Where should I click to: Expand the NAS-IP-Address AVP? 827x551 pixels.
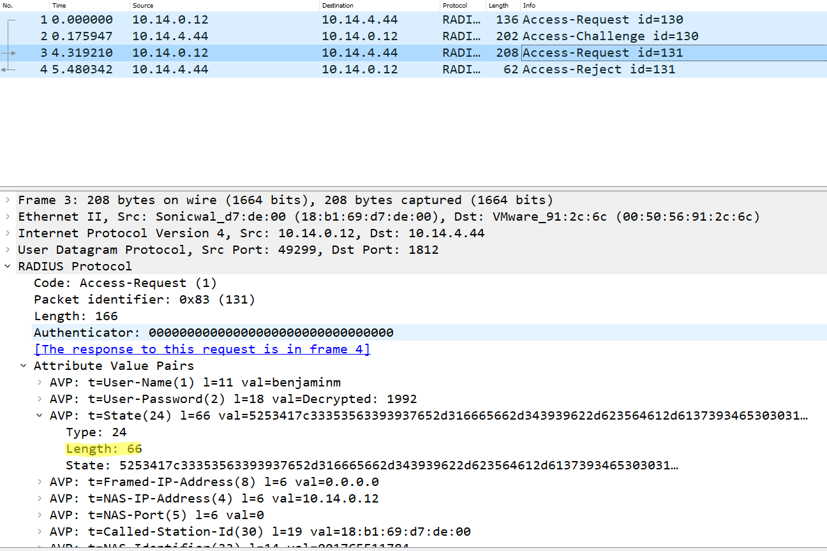click(x=40, y=498)
